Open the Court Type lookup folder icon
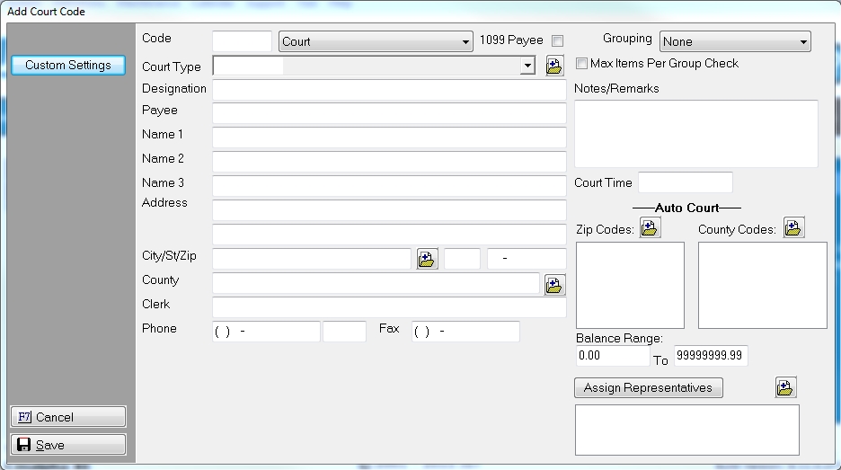The image size is (841, 470). click(x=554, y=66)
